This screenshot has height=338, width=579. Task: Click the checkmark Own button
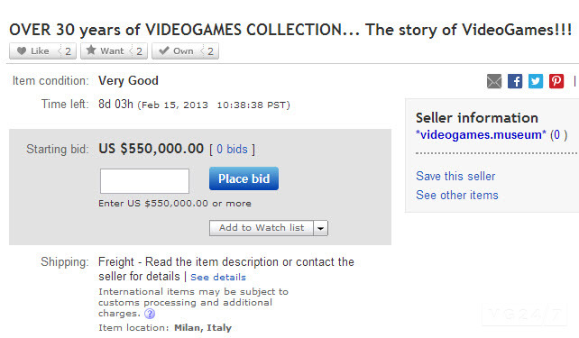[177, 50]
